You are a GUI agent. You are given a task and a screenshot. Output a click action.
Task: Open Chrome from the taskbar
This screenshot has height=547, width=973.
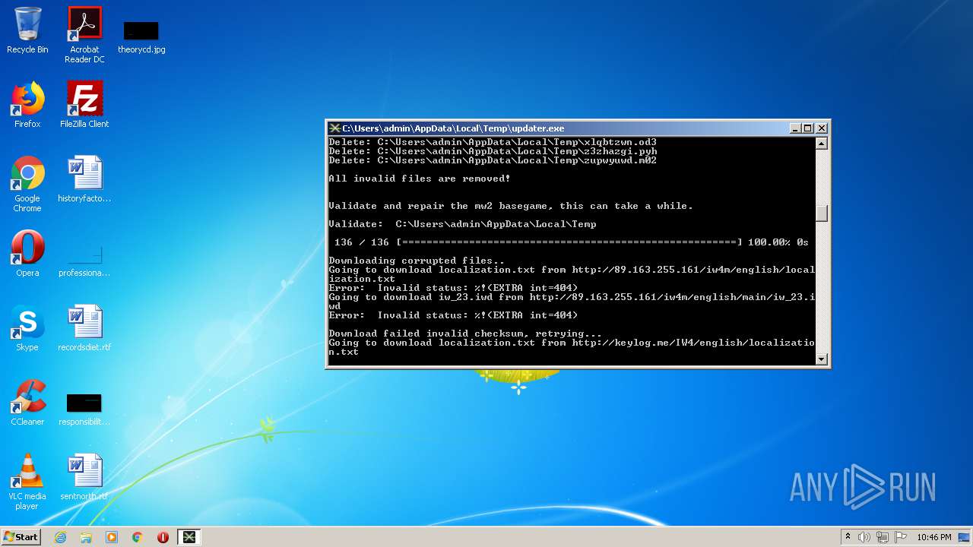pos(138,537)
